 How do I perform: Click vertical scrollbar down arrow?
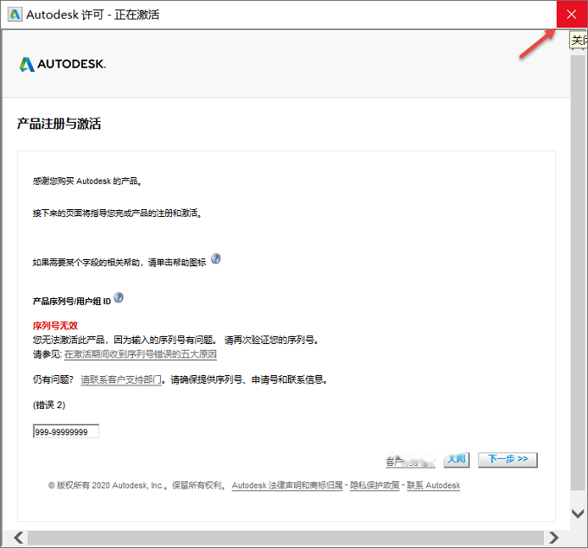pos(578,513)
